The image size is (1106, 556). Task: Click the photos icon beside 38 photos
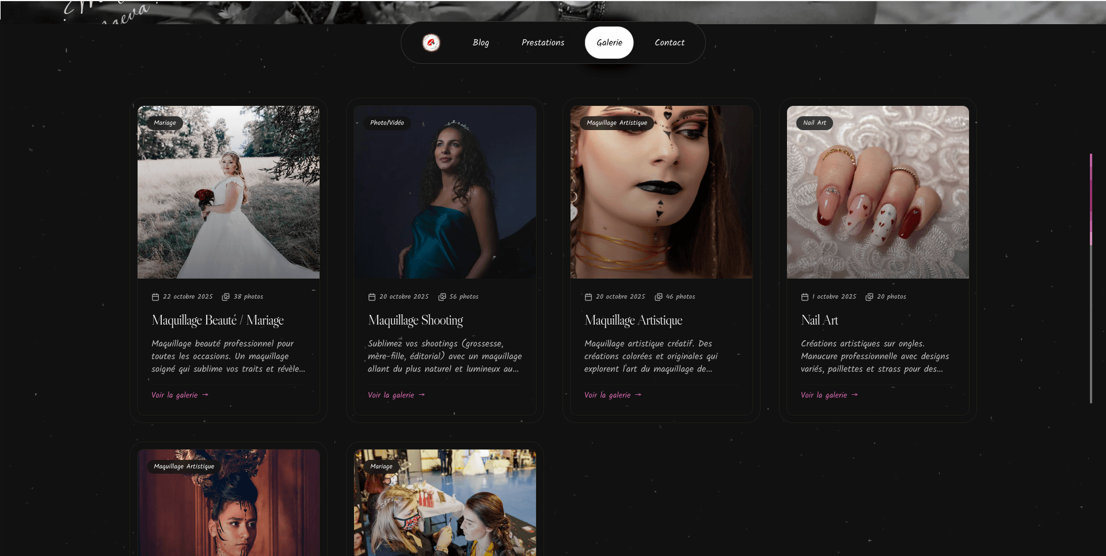pos(226,297)
